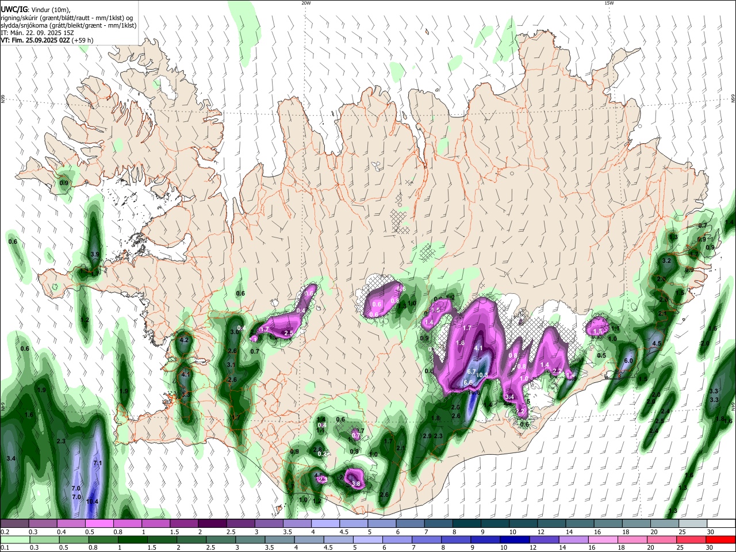Screen dimensions: 736x552
Task: Pick the lightest green 0.1 rain swatch
Action: 14,539
